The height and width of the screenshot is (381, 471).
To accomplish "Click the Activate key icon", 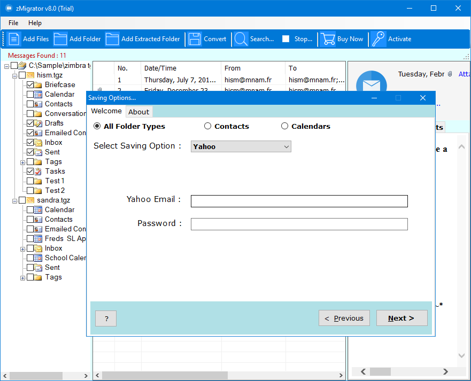I will (x=378, y=39).
